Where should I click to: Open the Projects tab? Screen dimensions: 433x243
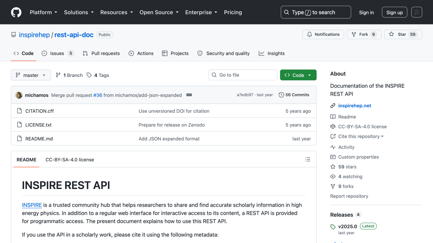click(175, 53)
